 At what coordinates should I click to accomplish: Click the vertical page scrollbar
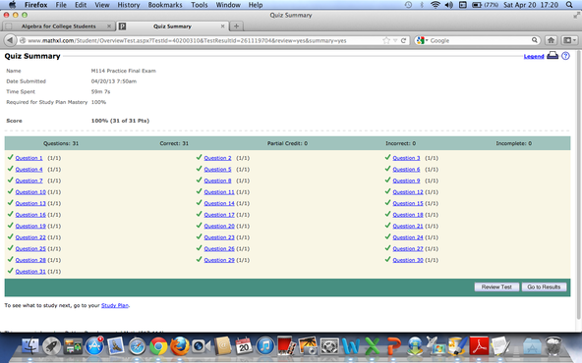coord(579,185)
